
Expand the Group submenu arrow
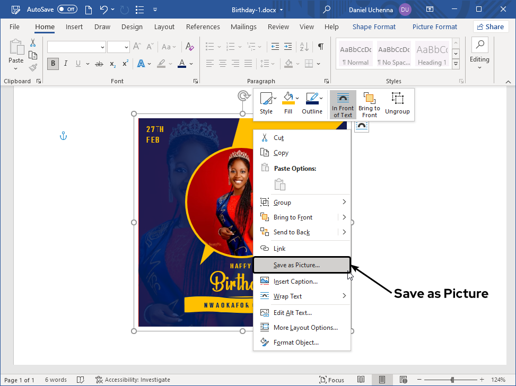click(x=344, y=202)
